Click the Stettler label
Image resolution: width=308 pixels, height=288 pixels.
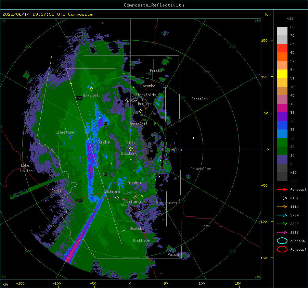pos(200,99)
